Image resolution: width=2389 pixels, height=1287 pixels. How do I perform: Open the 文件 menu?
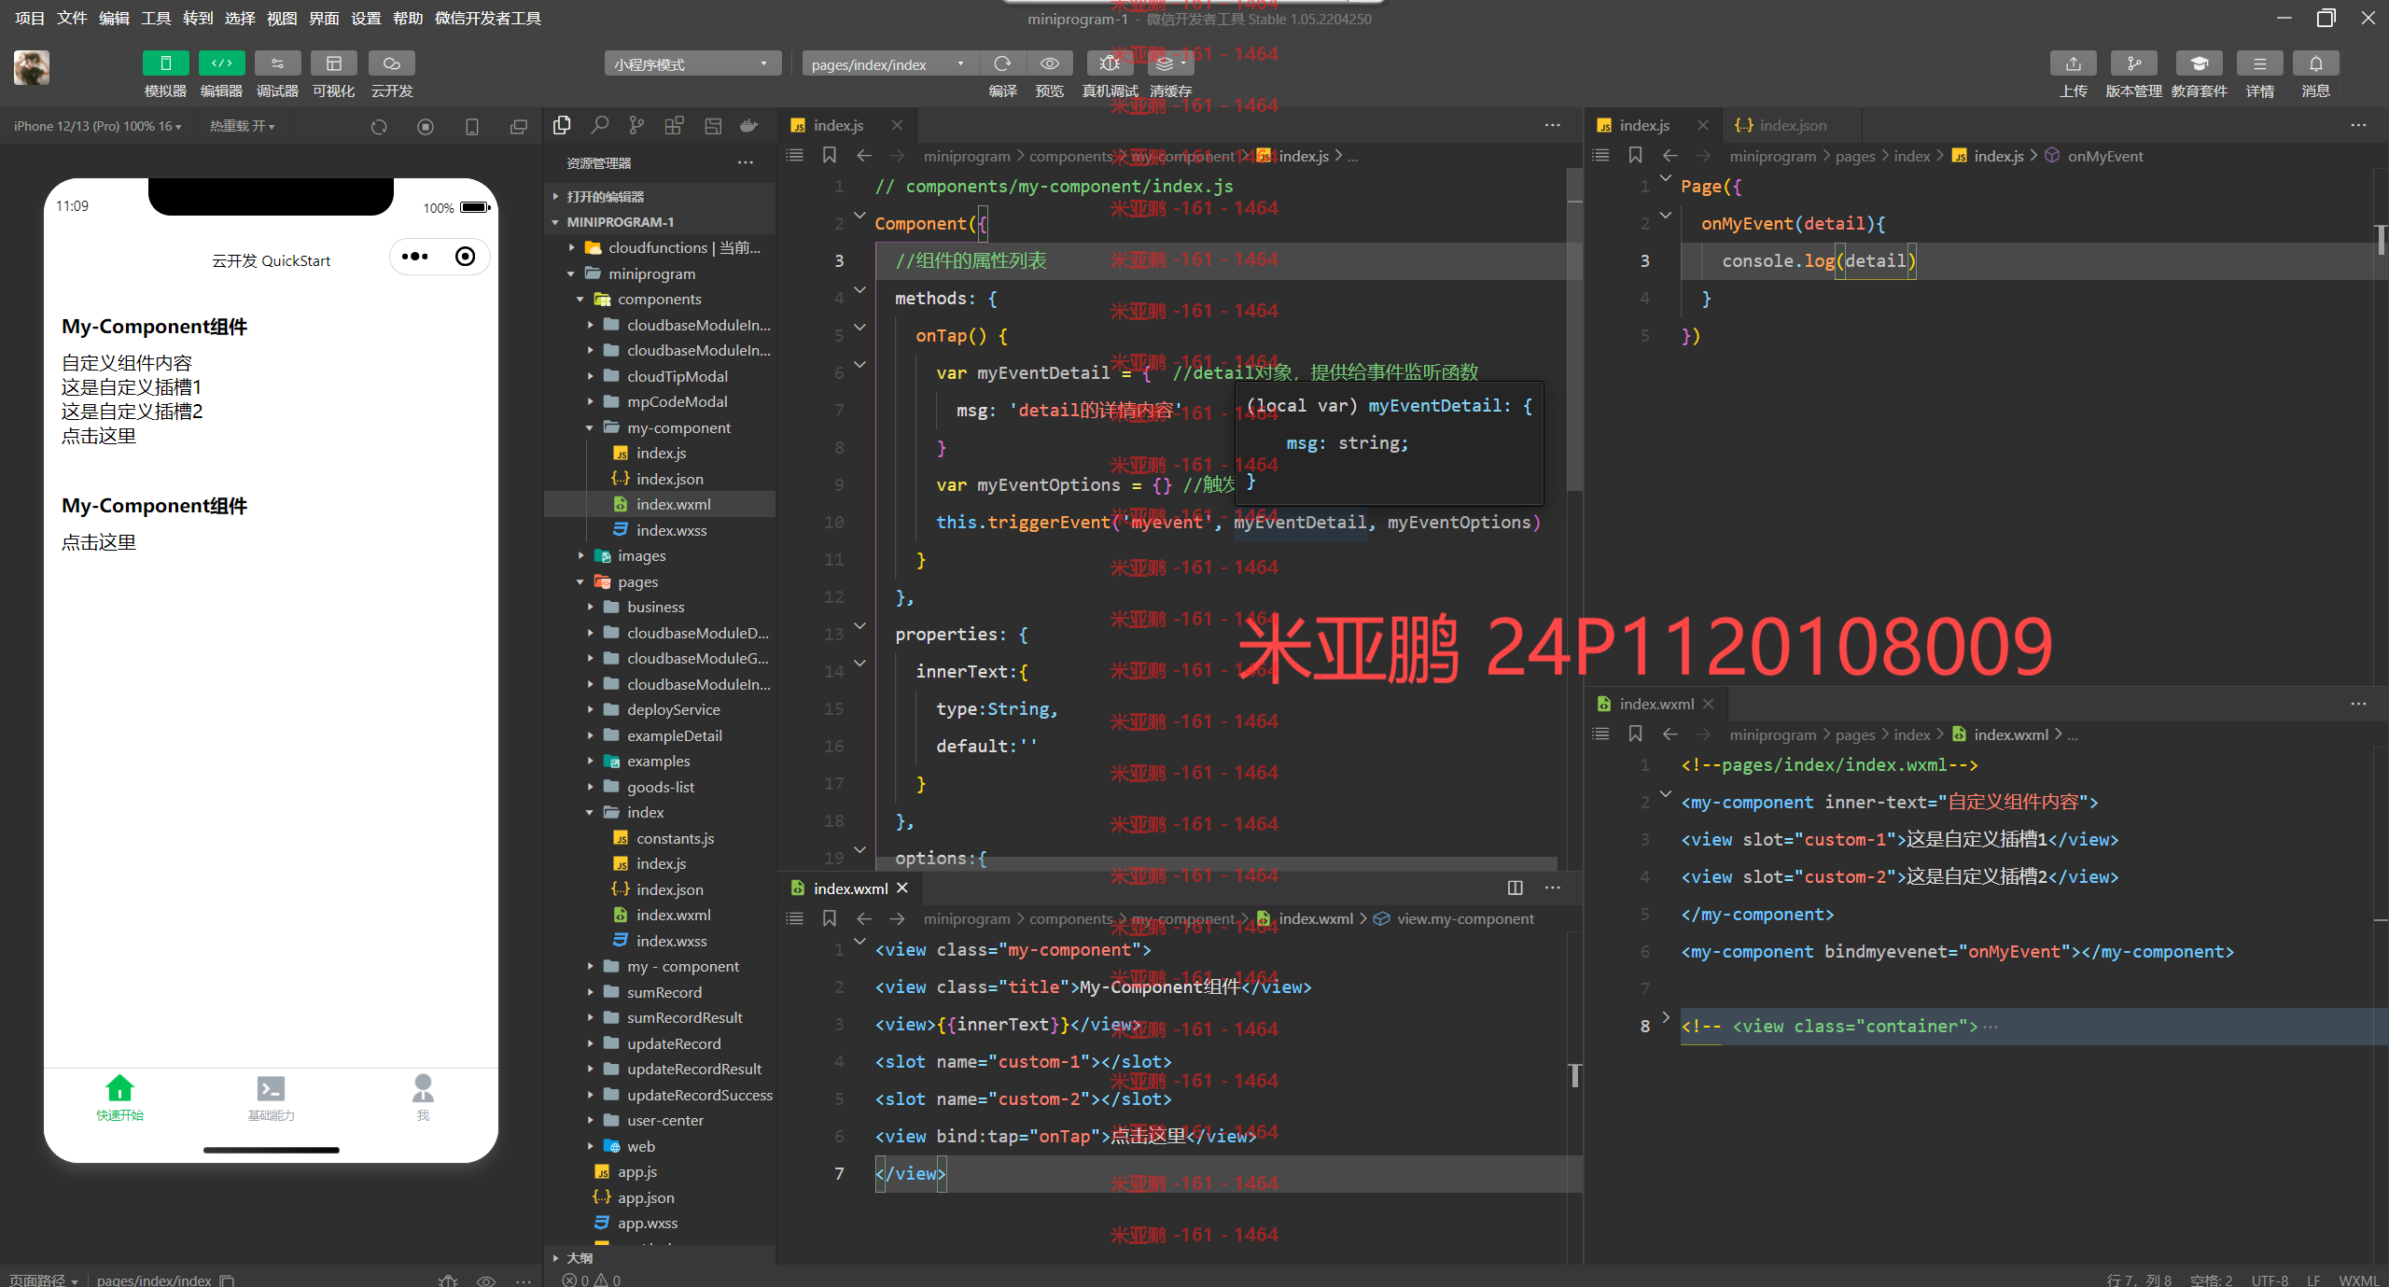[72, 18]
